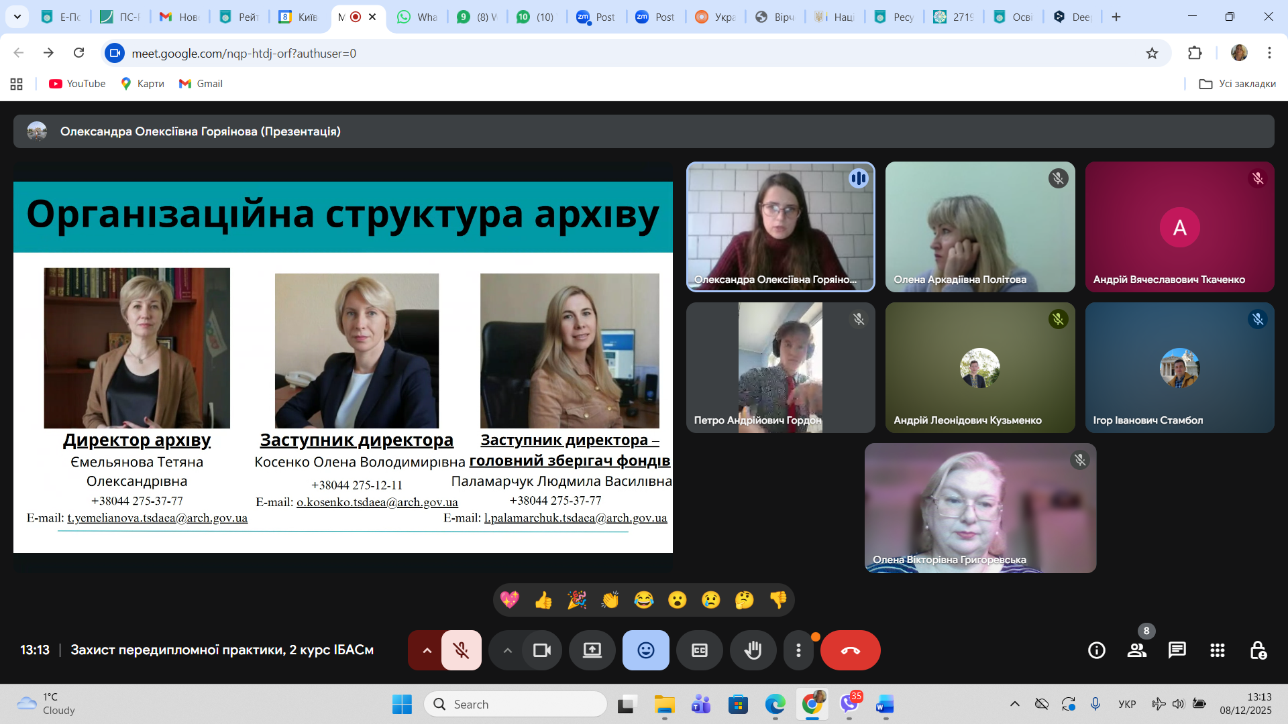Open the in-call chat panel
Image resolution: width=1288 pixels, height=724 pixels.
click(1177, 650)
